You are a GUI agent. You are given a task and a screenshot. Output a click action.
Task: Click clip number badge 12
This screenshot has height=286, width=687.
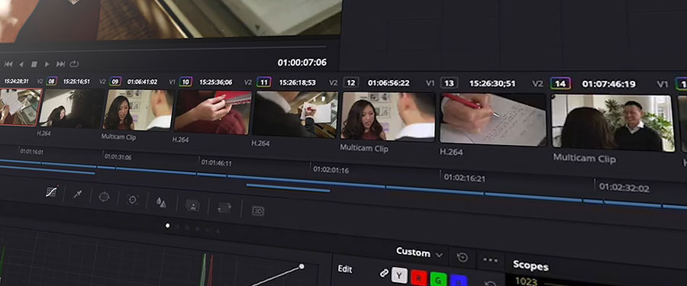[351, 83]
